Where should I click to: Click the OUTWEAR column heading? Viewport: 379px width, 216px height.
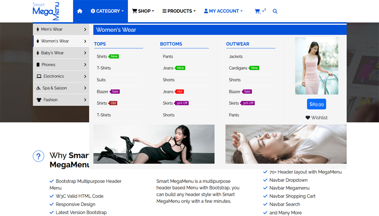238,44
